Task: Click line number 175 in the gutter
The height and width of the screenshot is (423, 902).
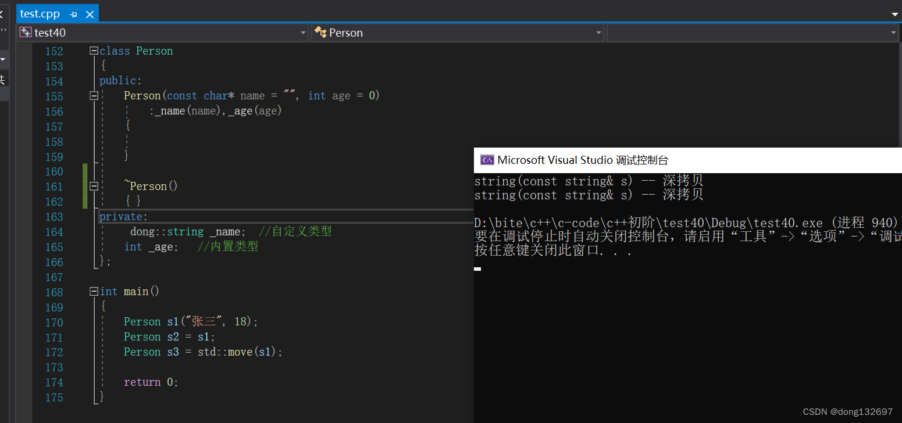Action: pos(54,398)
